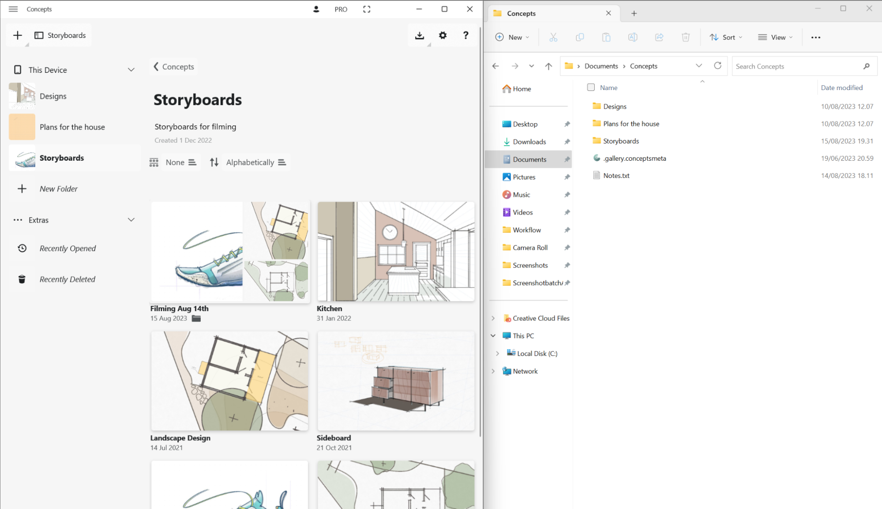The height and width of the screenshot is (509, 882).
Task: Toggle sort direction arrows beside Alphabetically
Action: coord(214,162)
